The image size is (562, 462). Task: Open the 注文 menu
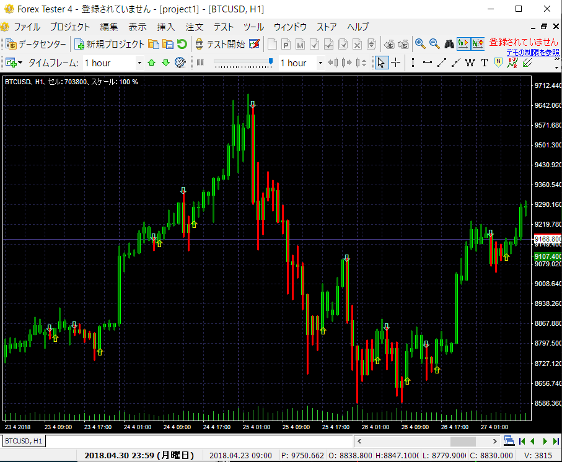coord(195,27)
